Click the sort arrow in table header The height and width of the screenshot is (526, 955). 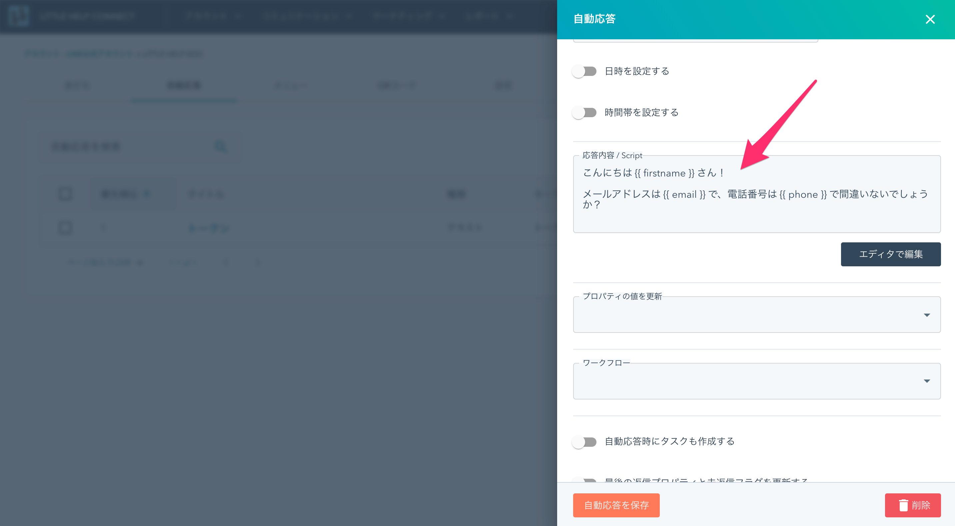point(147,194)
